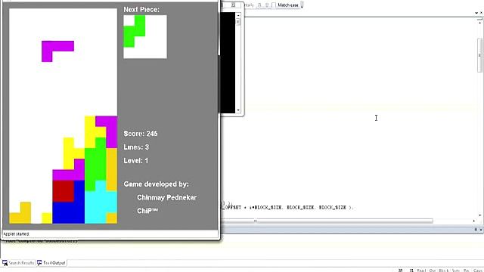Click the black panel's scroll-up arrow

point(238,15)
